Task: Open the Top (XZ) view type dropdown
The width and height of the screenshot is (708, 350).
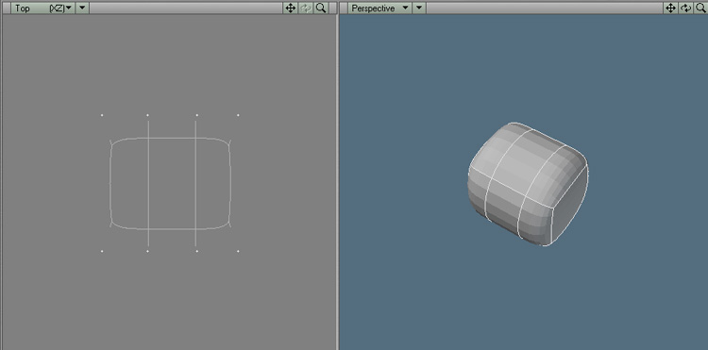Action: 42,8
